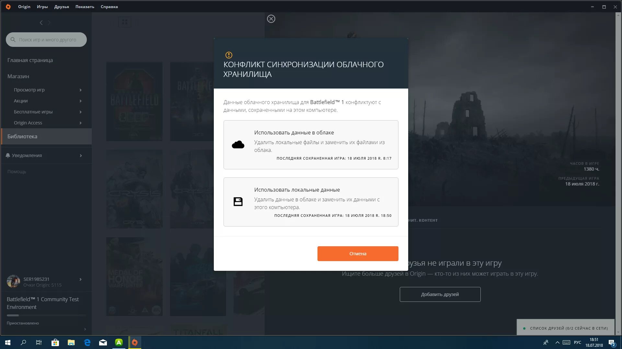Screen dimensions: 622x349
Task: Click the Origin icon on the taskbar
Action: tap(135, 343)
